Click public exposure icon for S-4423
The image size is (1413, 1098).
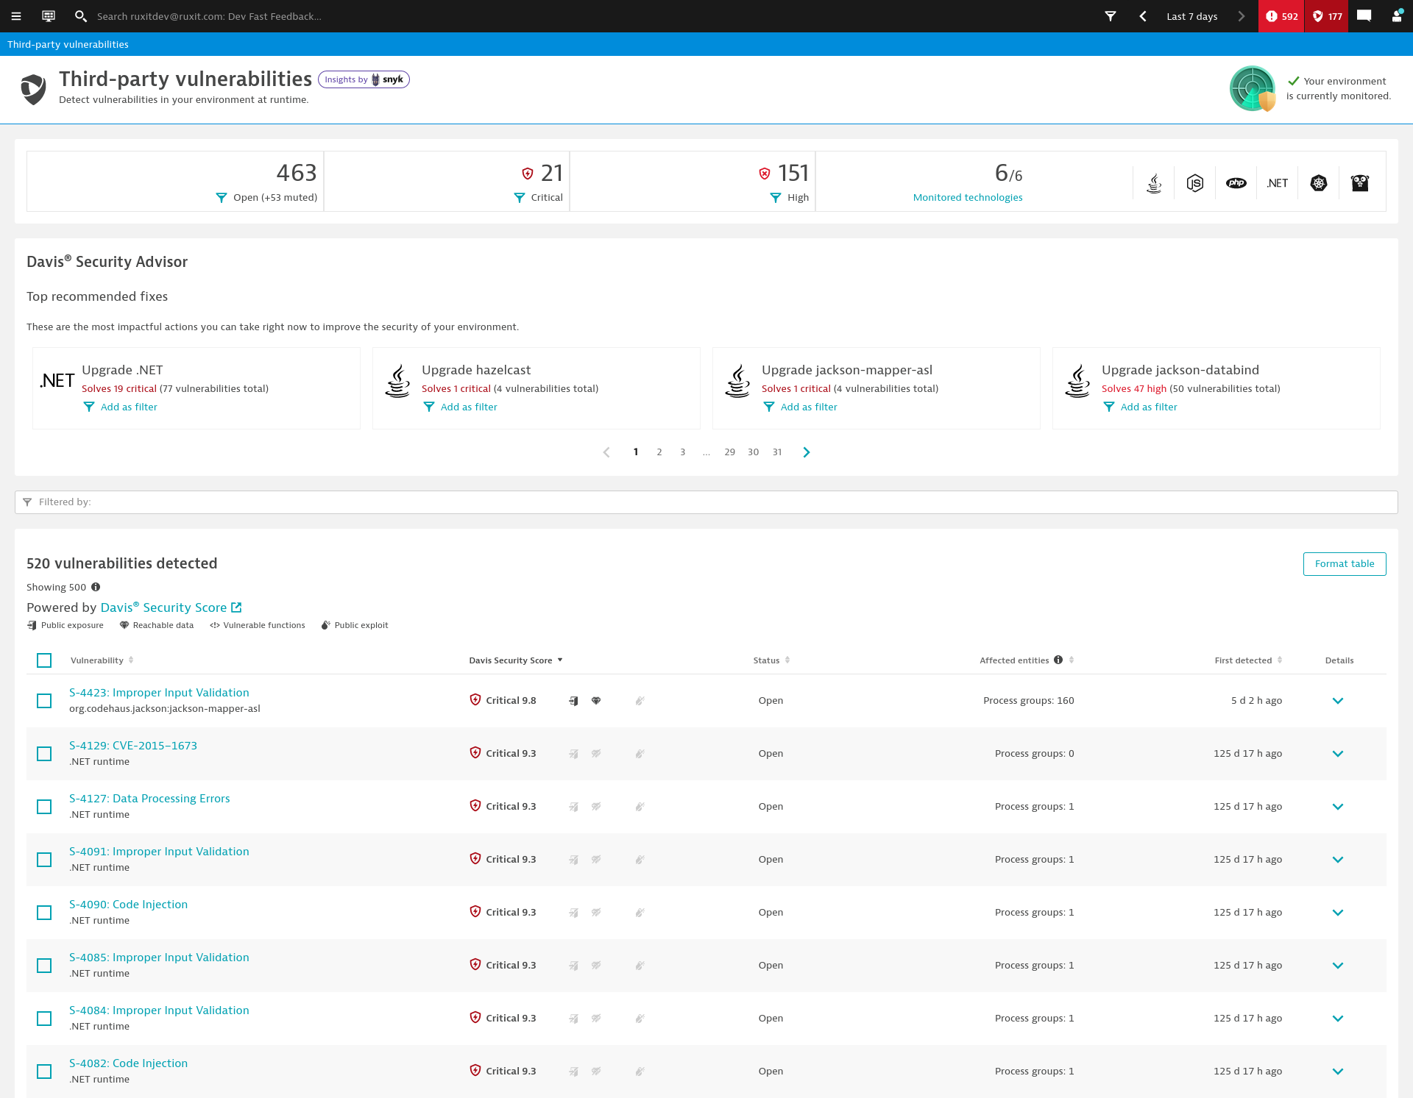click(x=573, y=701)
